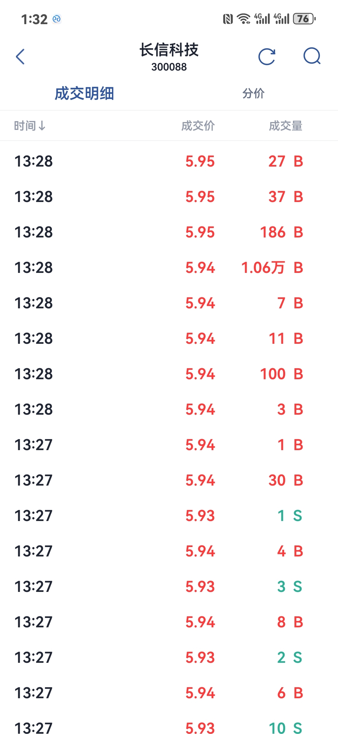Tap the battery level indicator

304,19
